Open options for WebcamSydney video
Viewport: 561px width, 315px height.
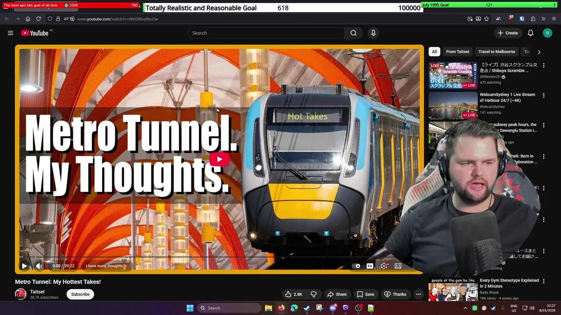(543, 95)
